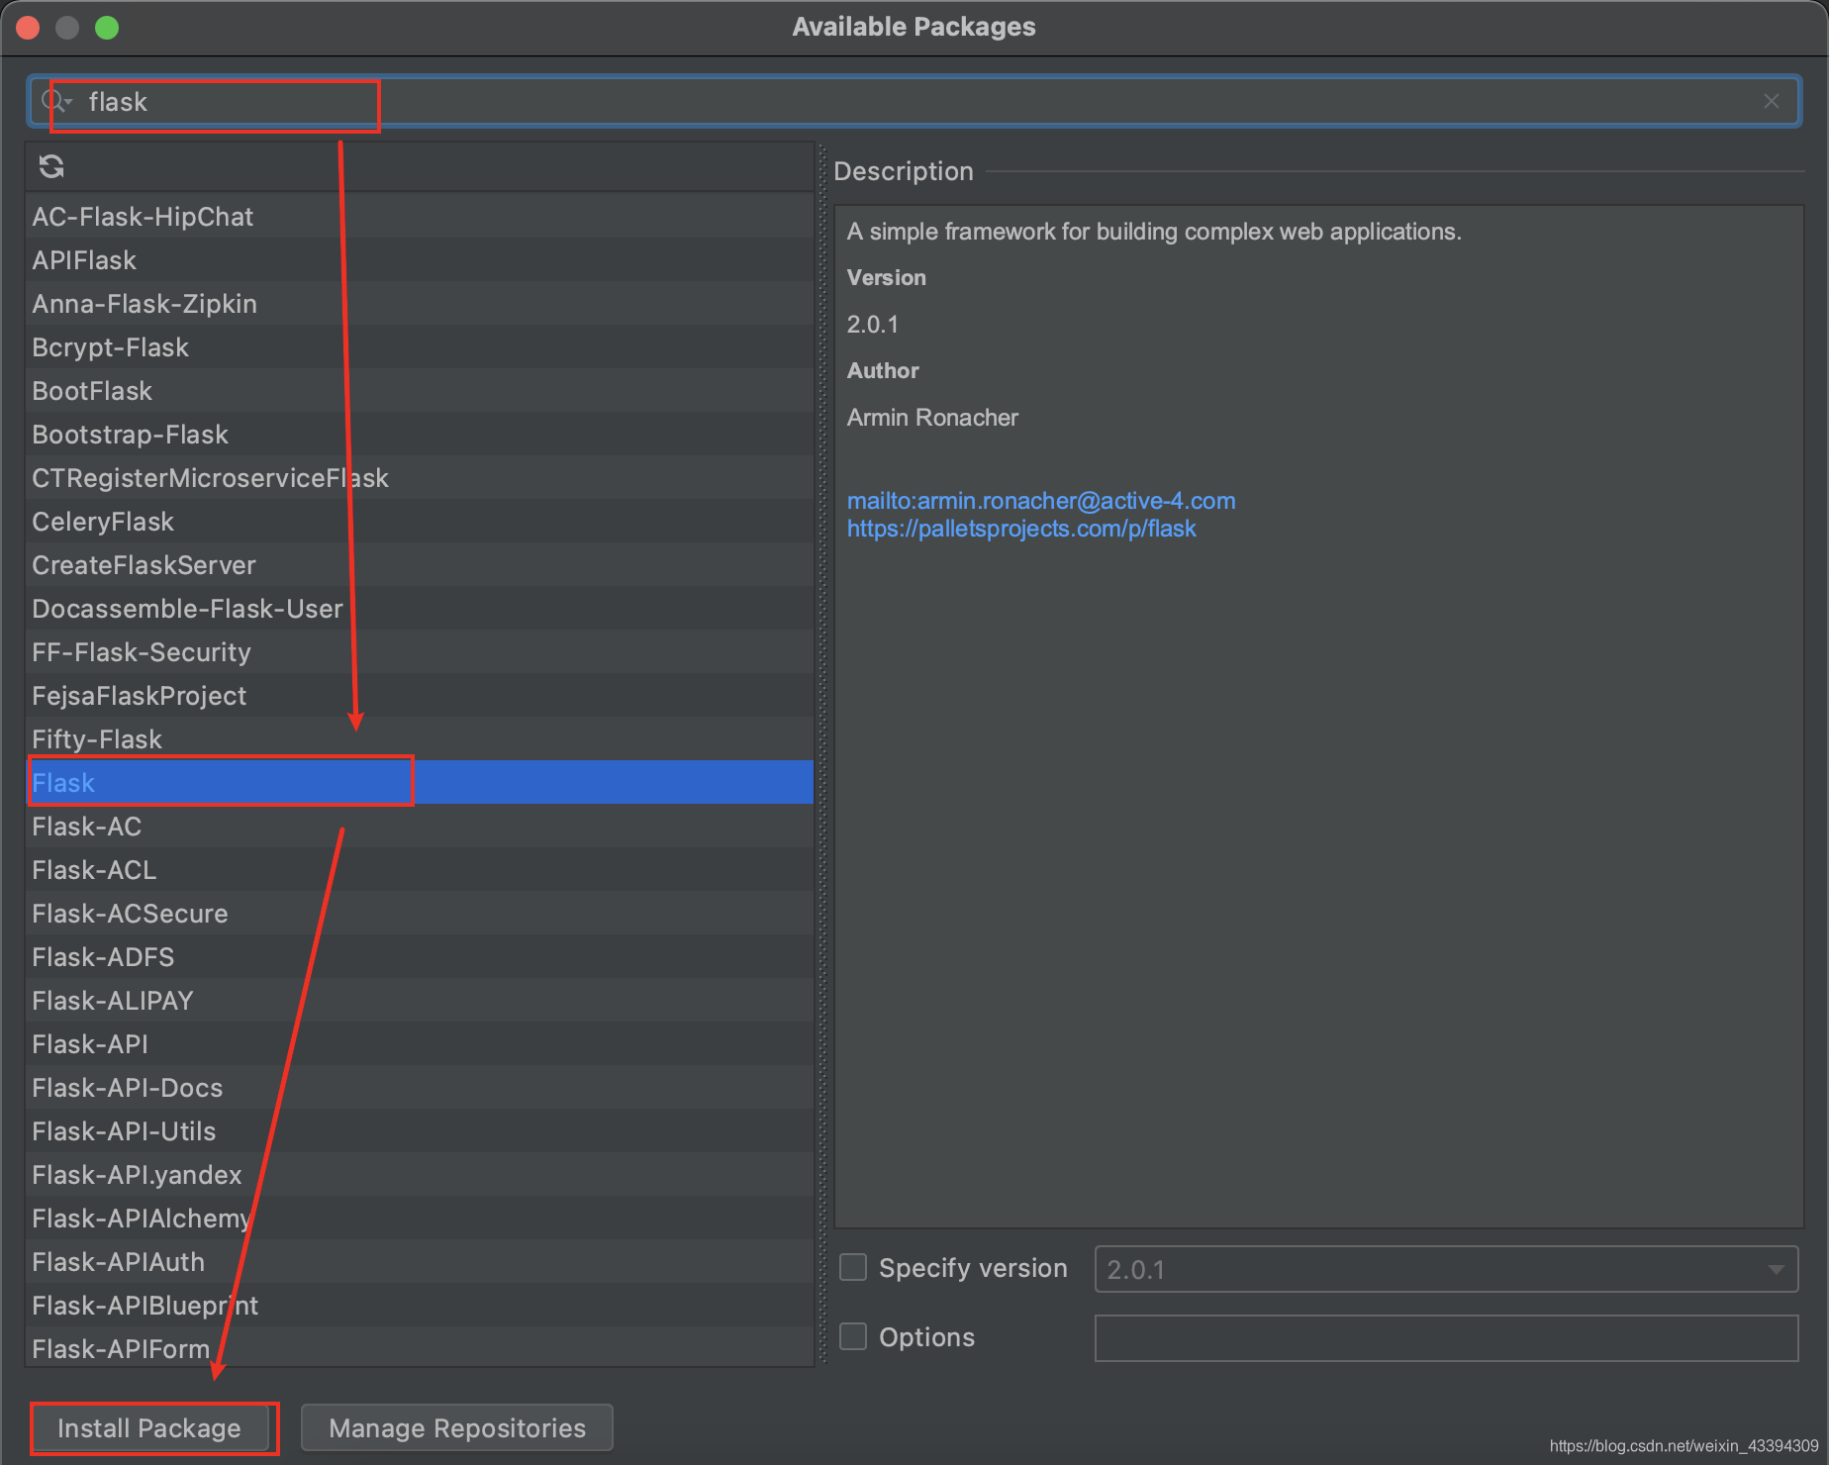Enable the Specify version checkbox
Image resolution: width=1829 pixels, height=1465 pixels.
click(853, 1268)
